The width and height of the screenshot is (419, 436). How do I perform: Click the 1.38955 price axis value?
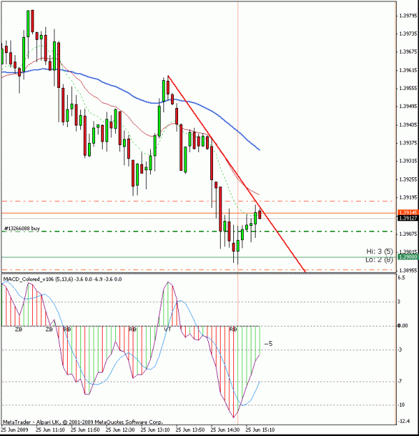click(x=408, y=270)
